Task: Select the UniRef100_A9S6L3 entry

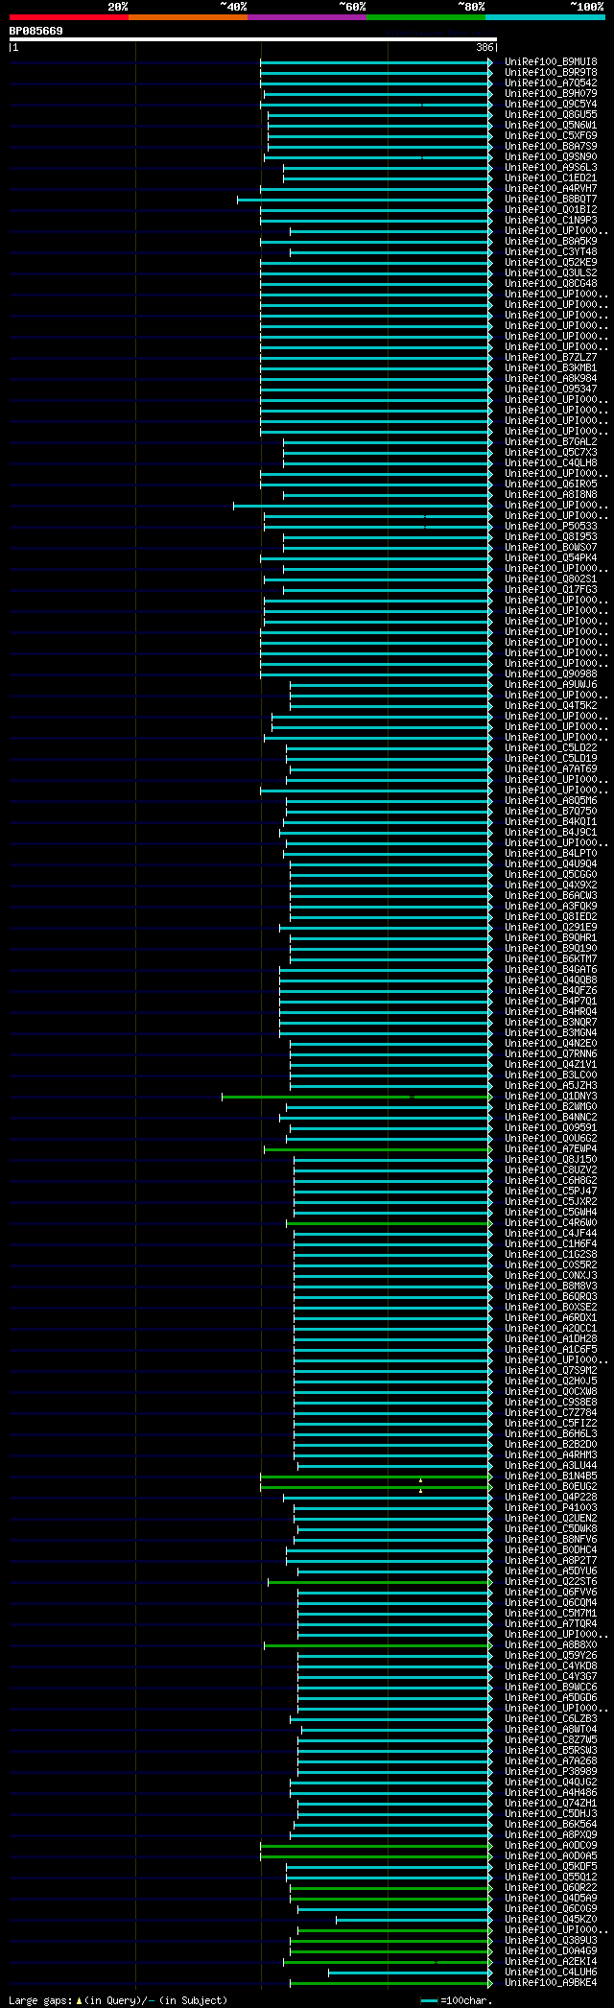Action: click(551, 168)
